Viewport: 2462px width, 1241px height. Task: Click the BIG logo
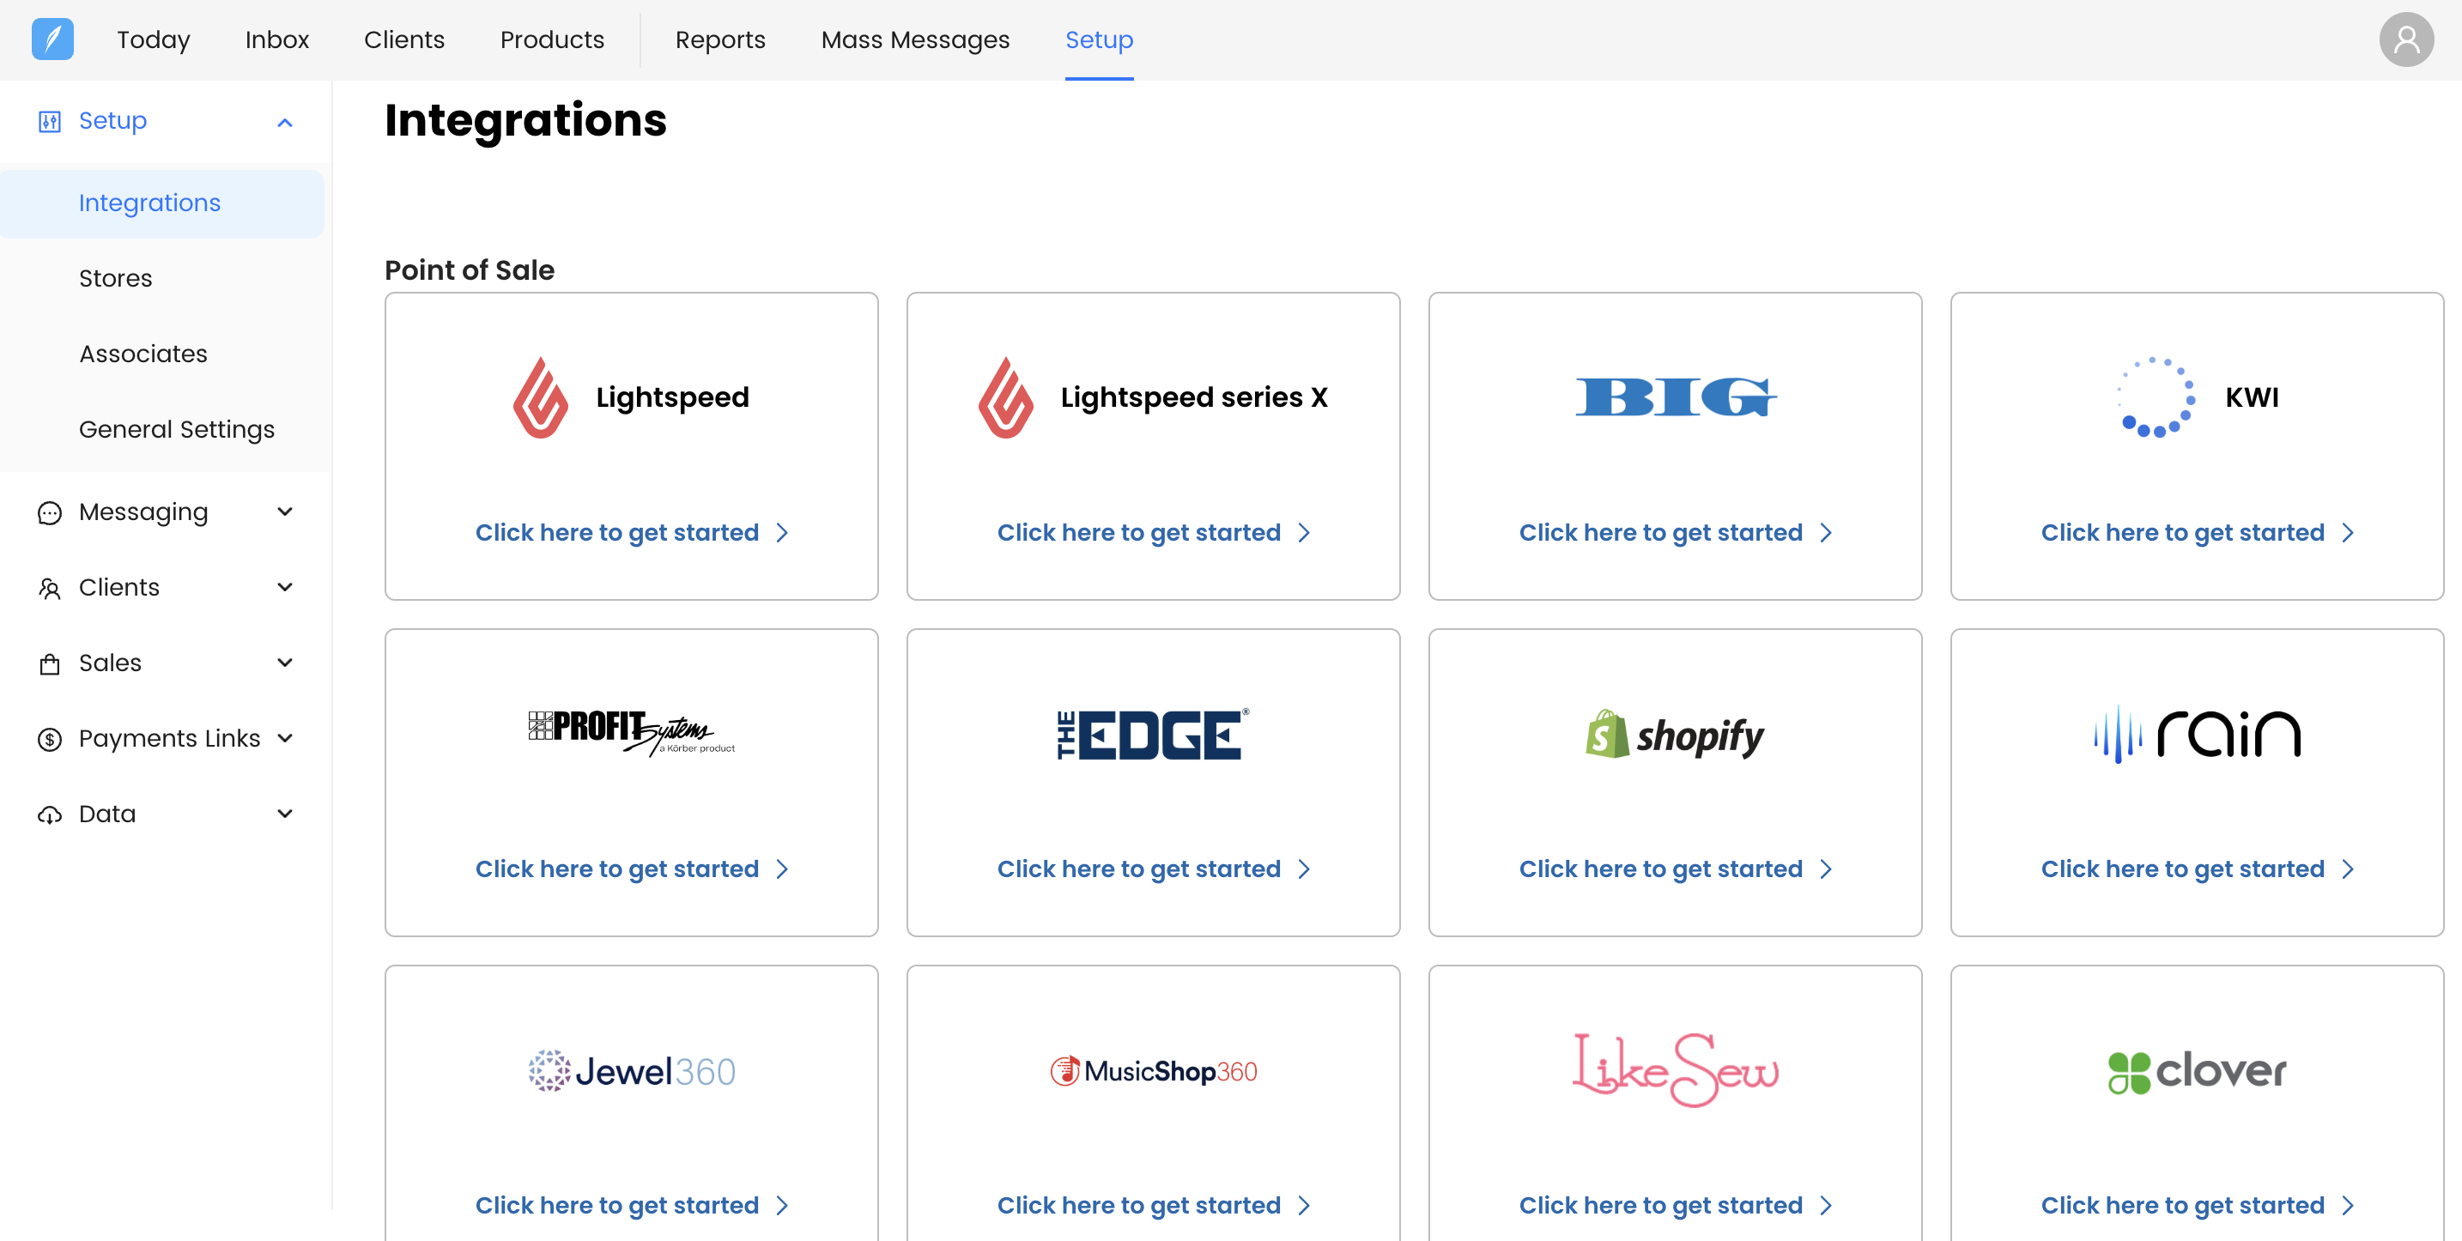tap(1676, 397)
